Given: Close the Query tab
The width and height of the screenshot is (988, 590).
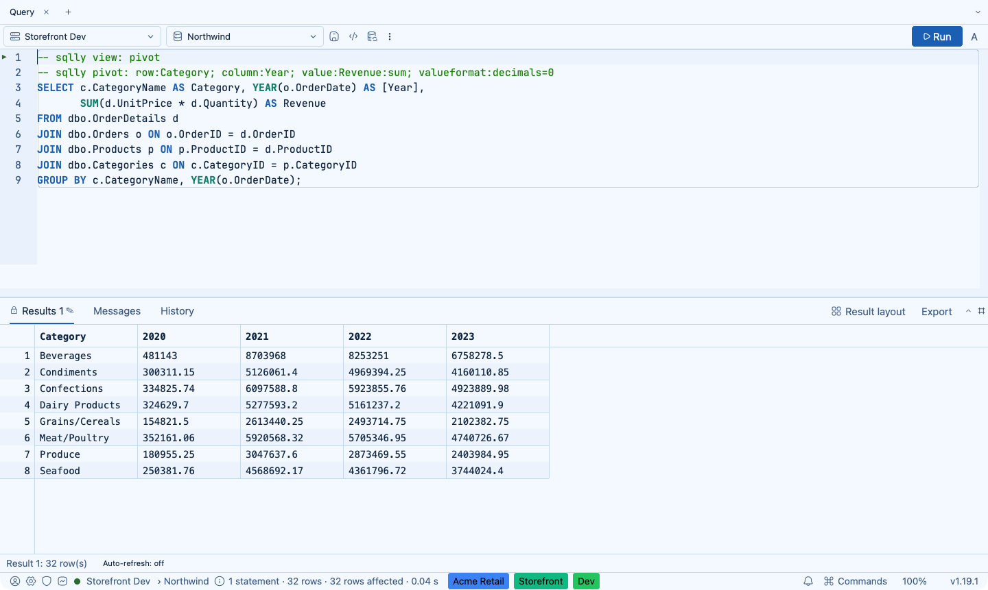Looking at the screenshot, I should (x=46, y=12).
